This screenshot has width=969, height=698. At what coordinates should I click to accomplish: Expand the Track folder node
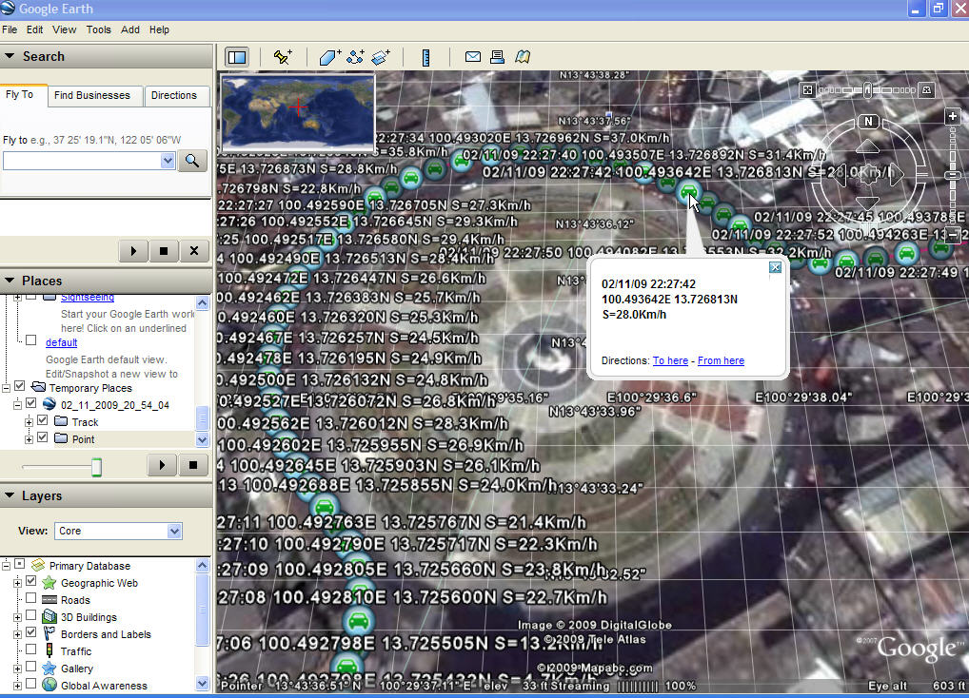(29, 422)
